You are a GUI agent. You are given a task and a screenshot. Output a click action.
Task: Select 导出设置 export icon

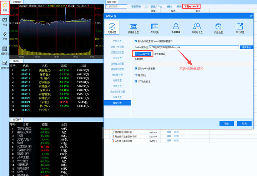[240, 28]
